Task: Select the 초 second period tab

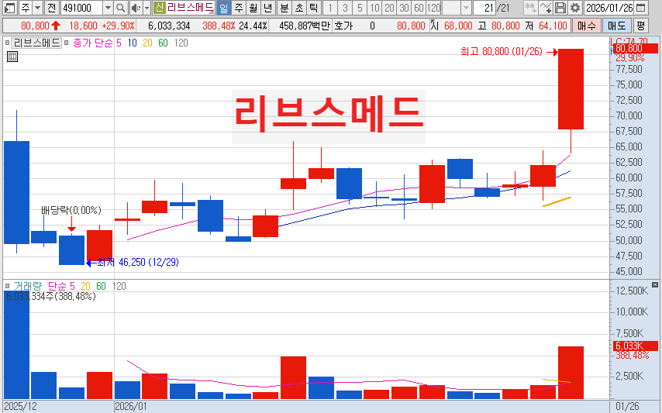Action: pos(299,8)
